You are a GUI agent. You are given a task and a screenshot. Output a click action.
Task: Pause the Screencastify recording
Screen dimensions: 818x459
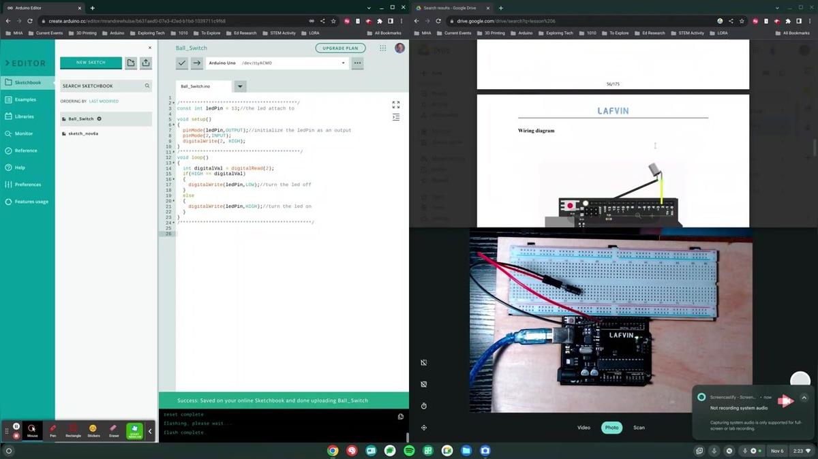[16, 426]
